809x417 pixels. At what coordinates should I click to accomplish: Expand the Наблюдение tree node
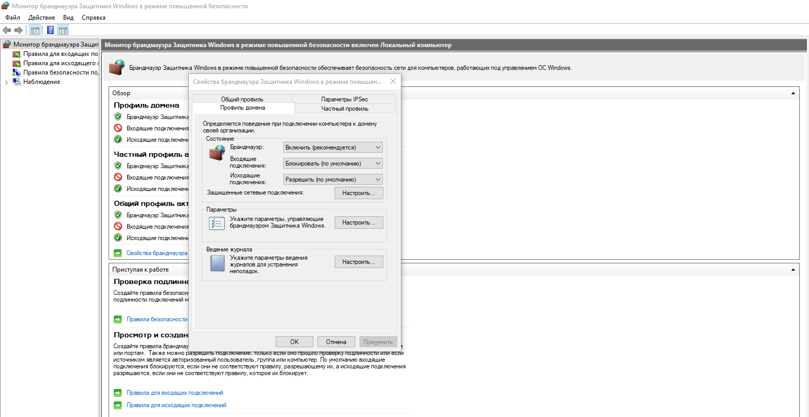[x=6, y=82]
